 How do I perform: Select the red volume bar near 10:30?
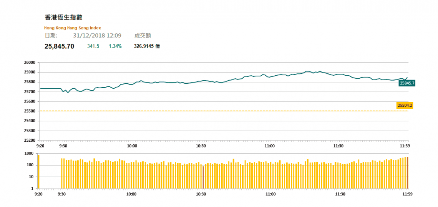coord(203,177)
